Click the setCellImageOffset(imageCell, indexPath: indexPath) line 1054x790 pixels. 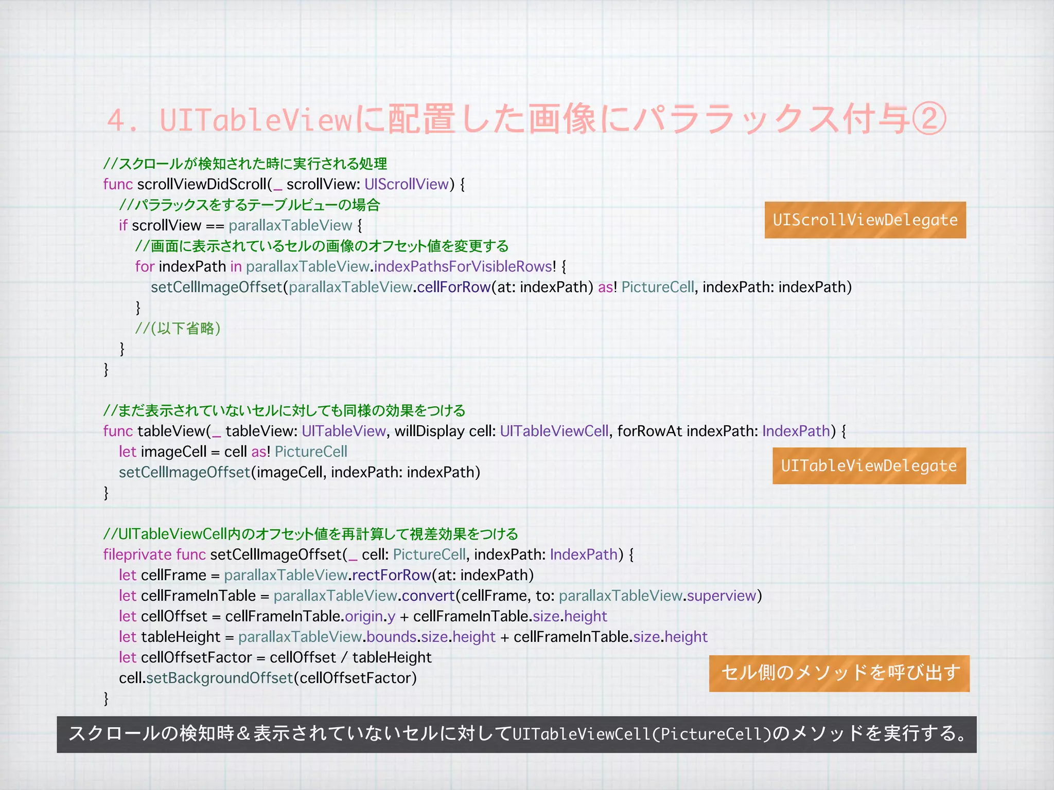300,472
